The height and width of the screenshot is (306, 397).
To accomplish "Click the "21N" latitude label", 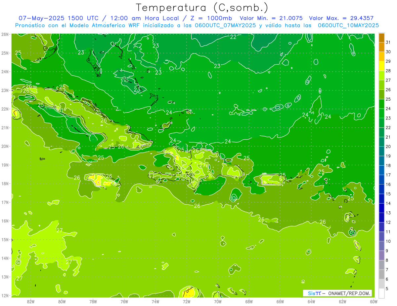I will pyautogui.click(x=5, y=127).
